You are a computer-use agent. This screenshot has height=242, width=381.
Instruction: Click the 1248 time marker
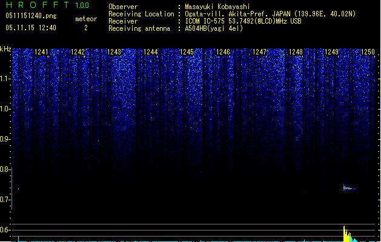point(296,52)
